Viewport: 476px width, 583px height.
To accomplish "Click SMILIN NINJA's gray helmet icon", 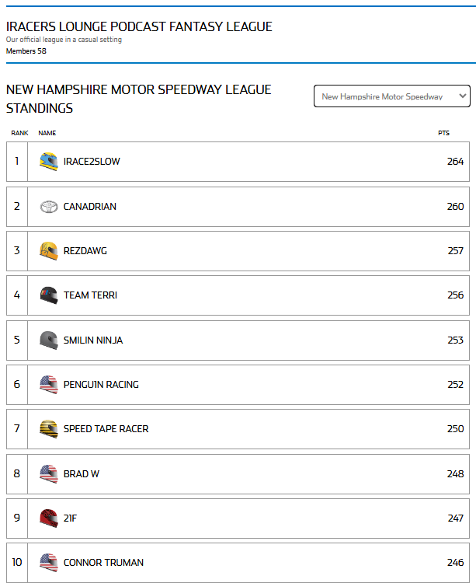I will coord(49,340).
